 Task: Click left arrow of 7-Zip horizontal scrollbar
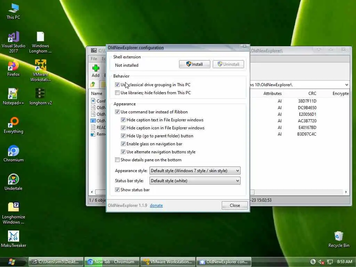click(x=92, y=192)
